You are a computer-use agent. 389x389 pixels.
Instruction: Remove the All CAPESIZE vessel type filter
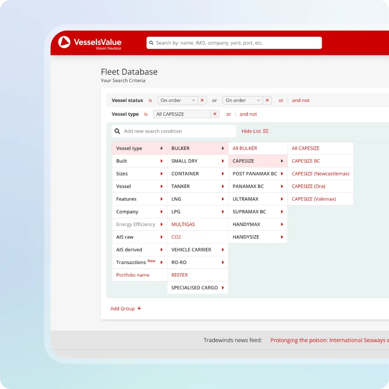pos(215,114)
